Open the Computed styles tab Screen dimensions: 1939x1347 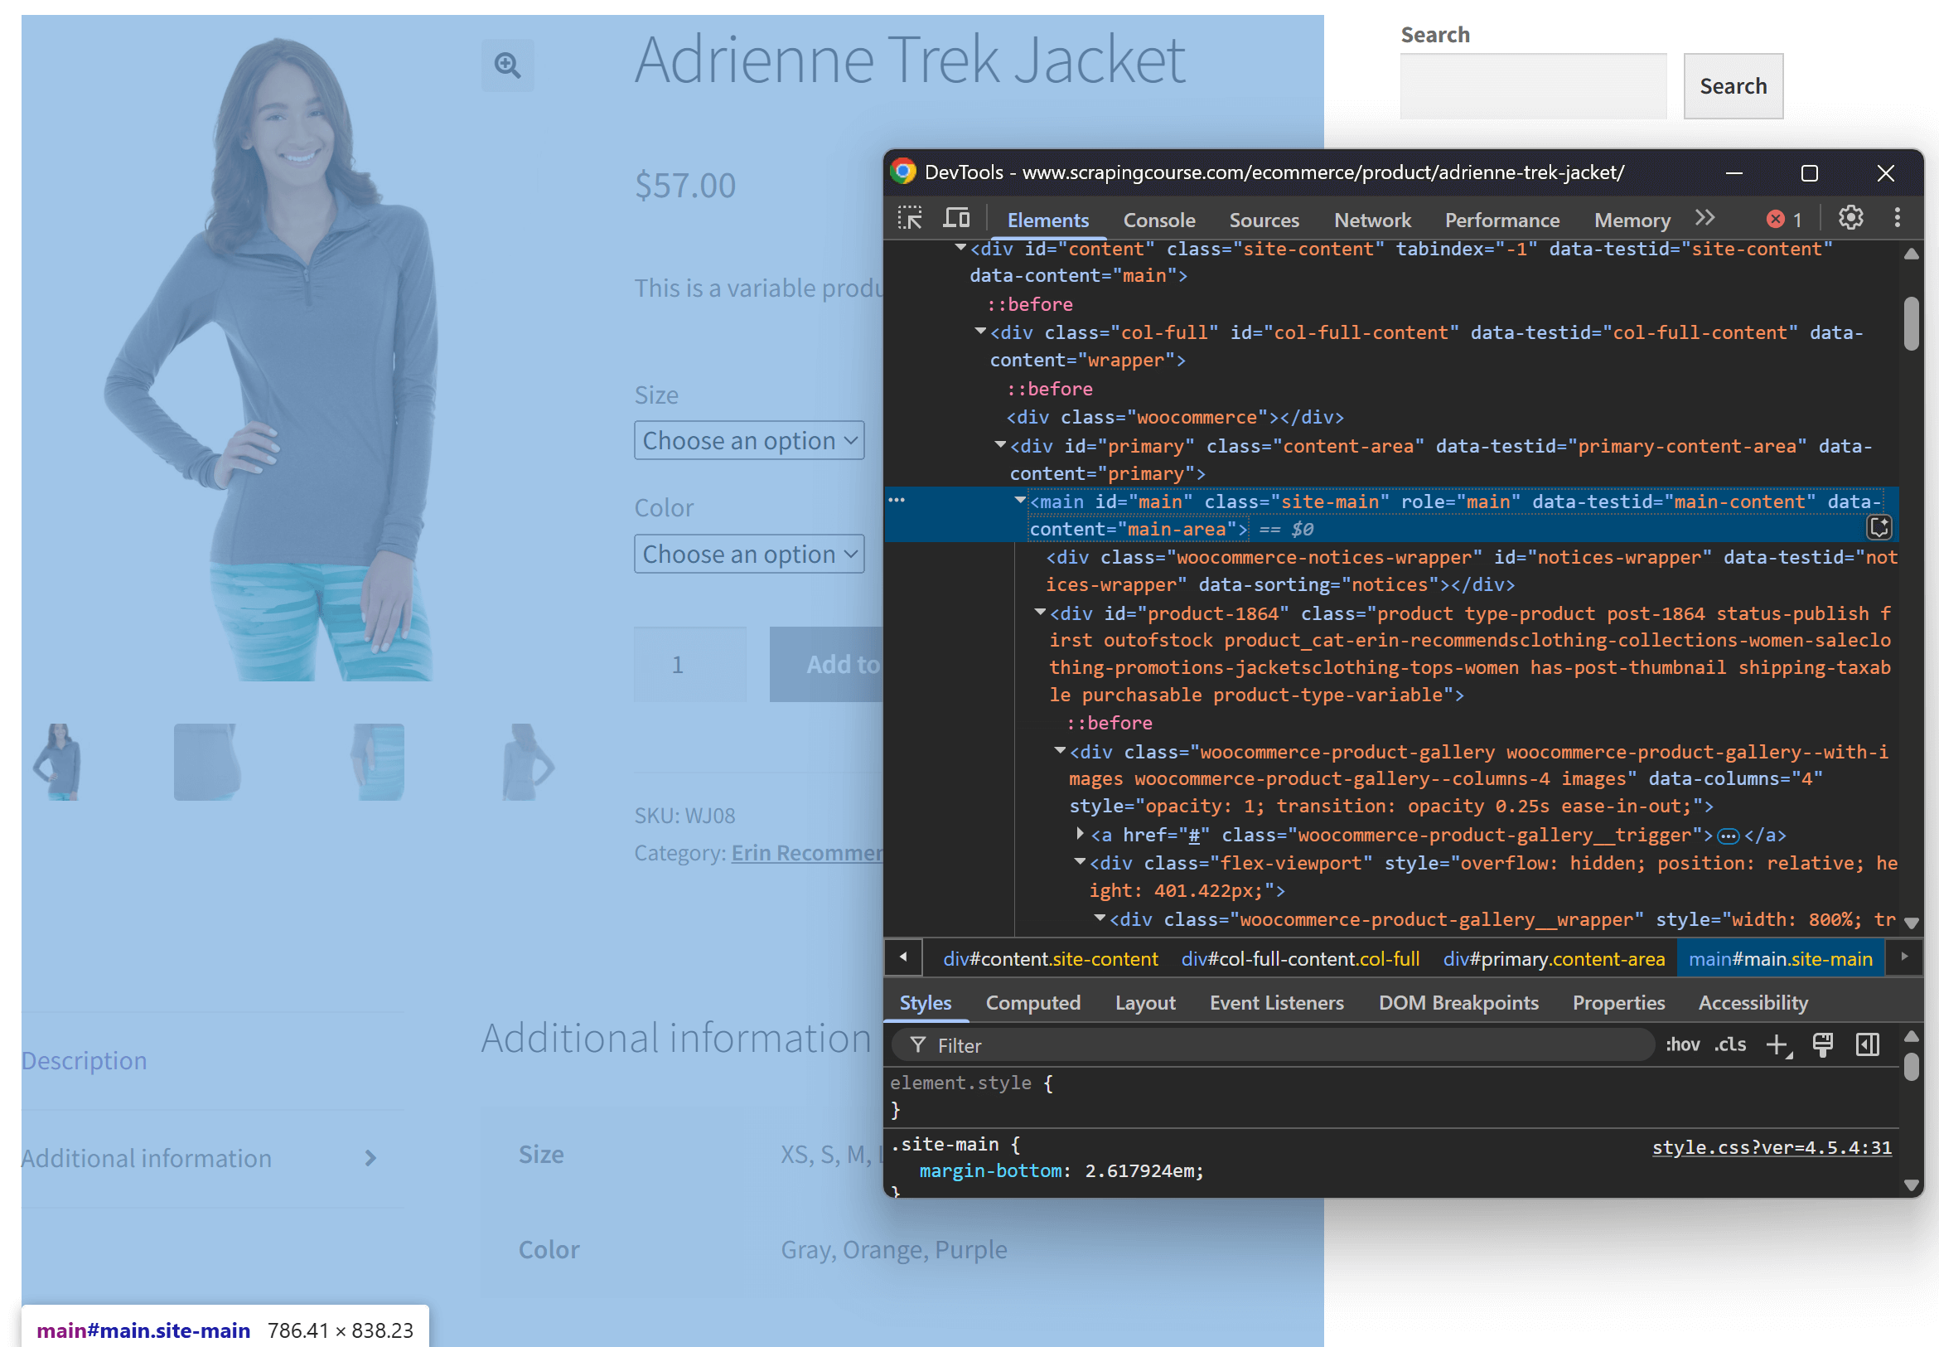click(x=1032, y=1003)
